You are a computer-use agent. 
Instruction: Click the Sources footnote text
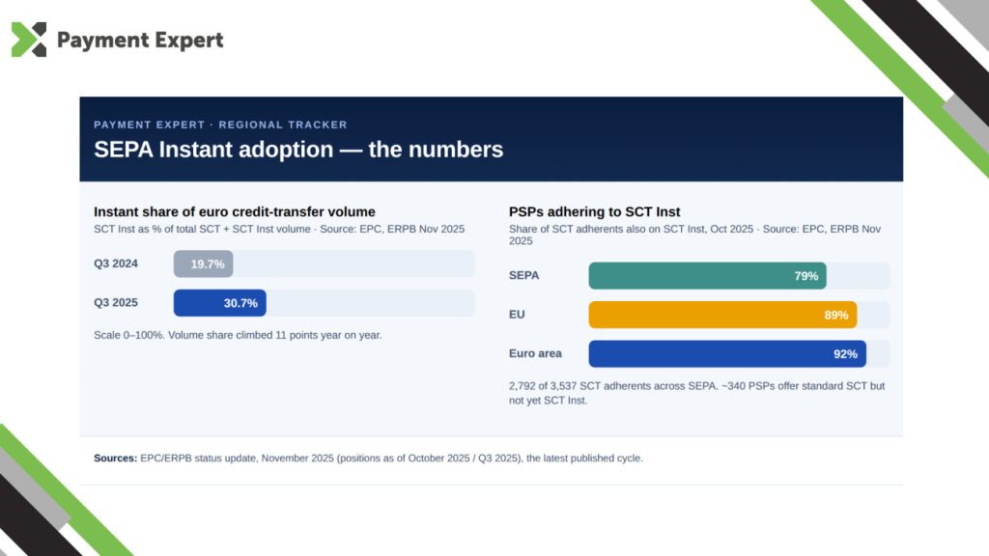[x=368, y=459]
